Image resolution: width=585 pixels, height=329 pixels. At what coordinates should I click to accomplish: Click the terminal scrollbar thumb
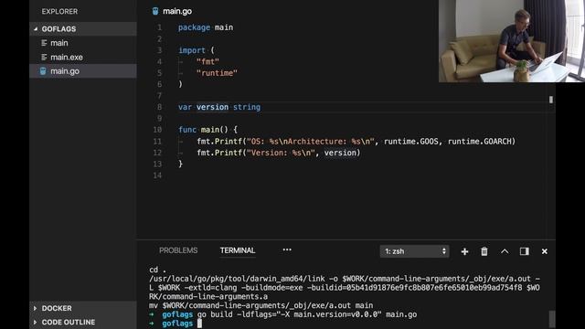(552, 319)
